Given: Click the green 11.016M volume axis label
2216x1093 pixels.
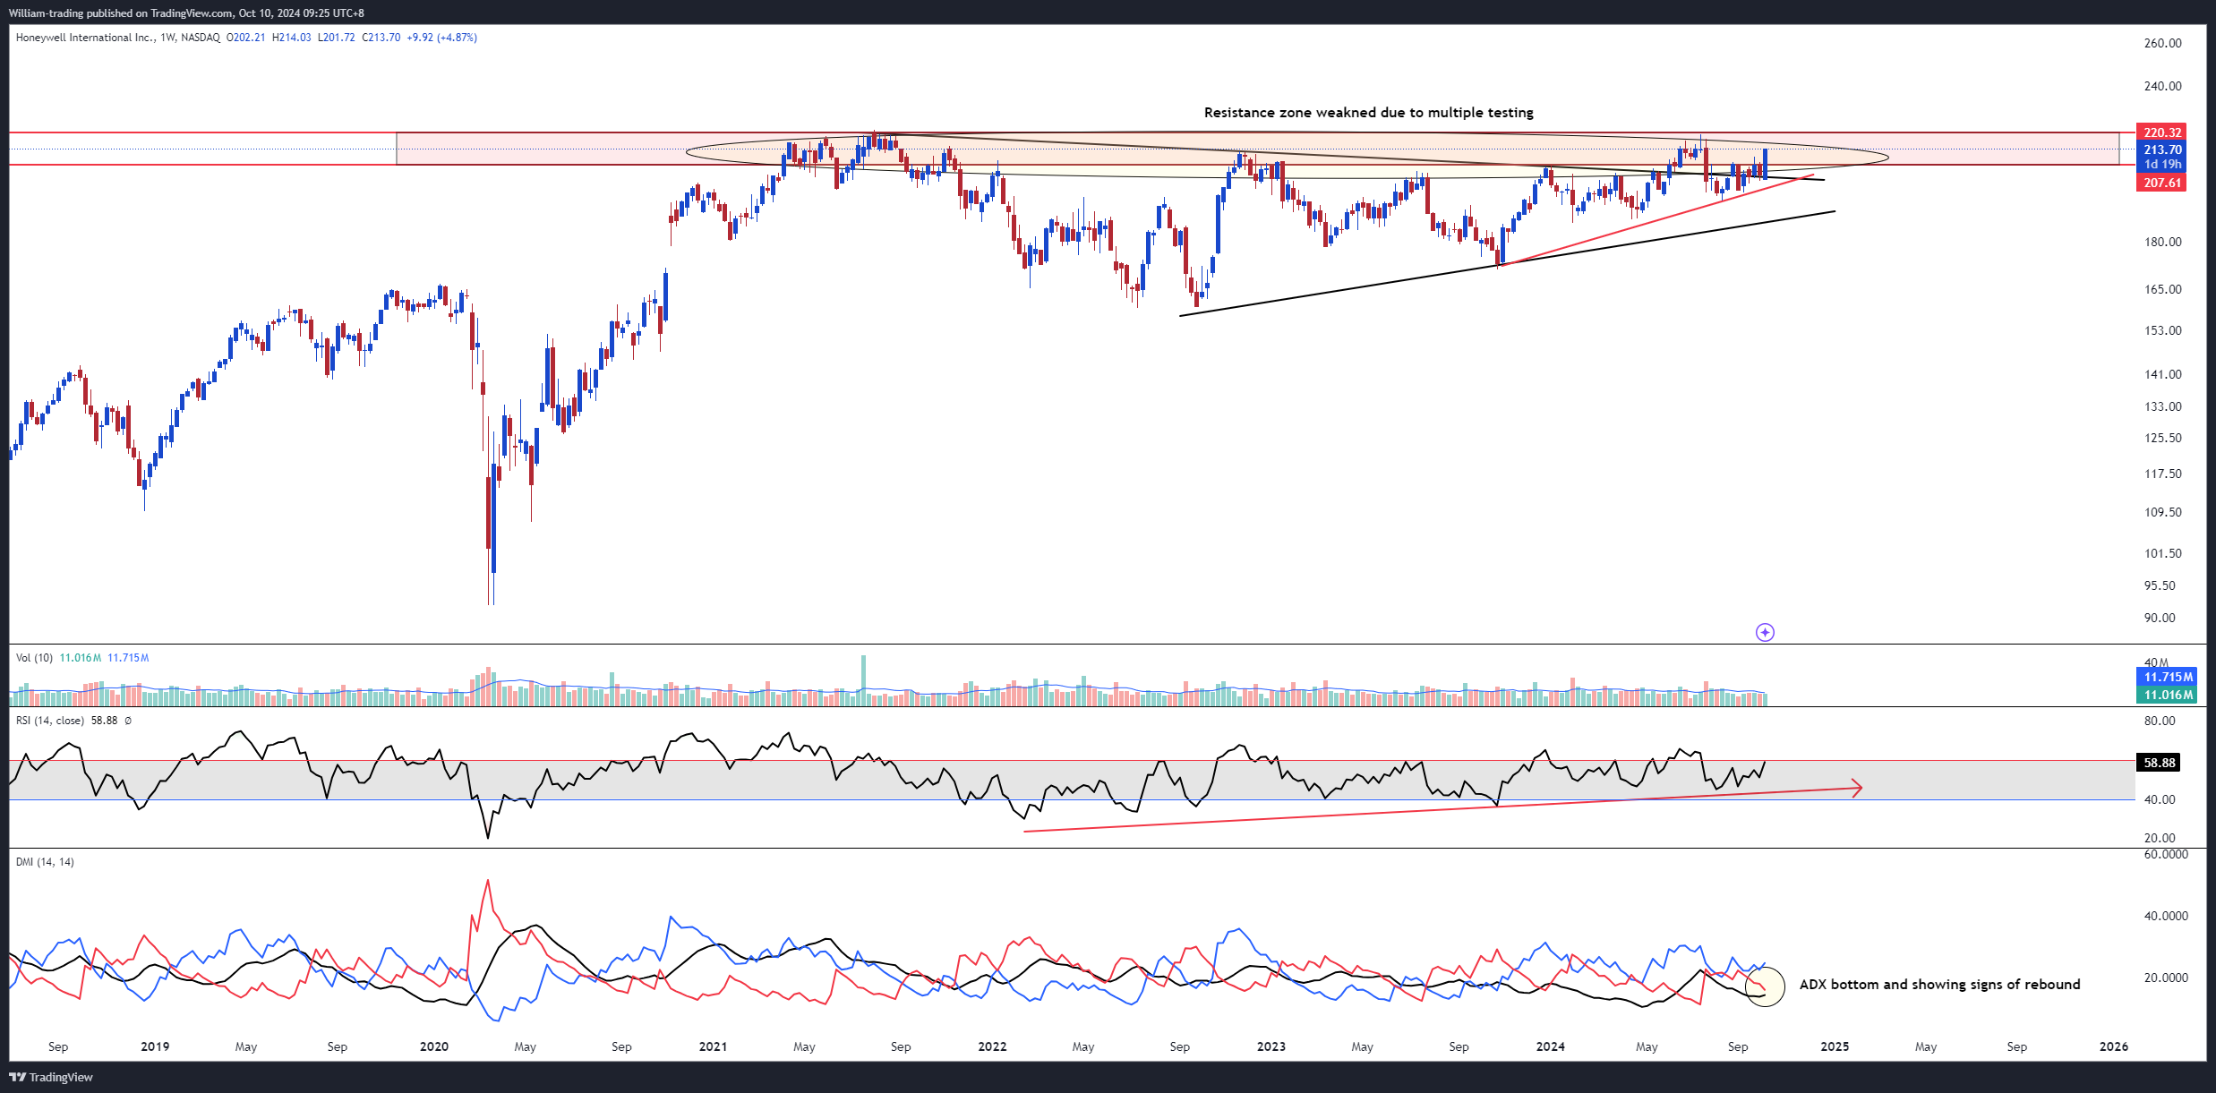Looking at the screenshot, I should pos(2168,695).
